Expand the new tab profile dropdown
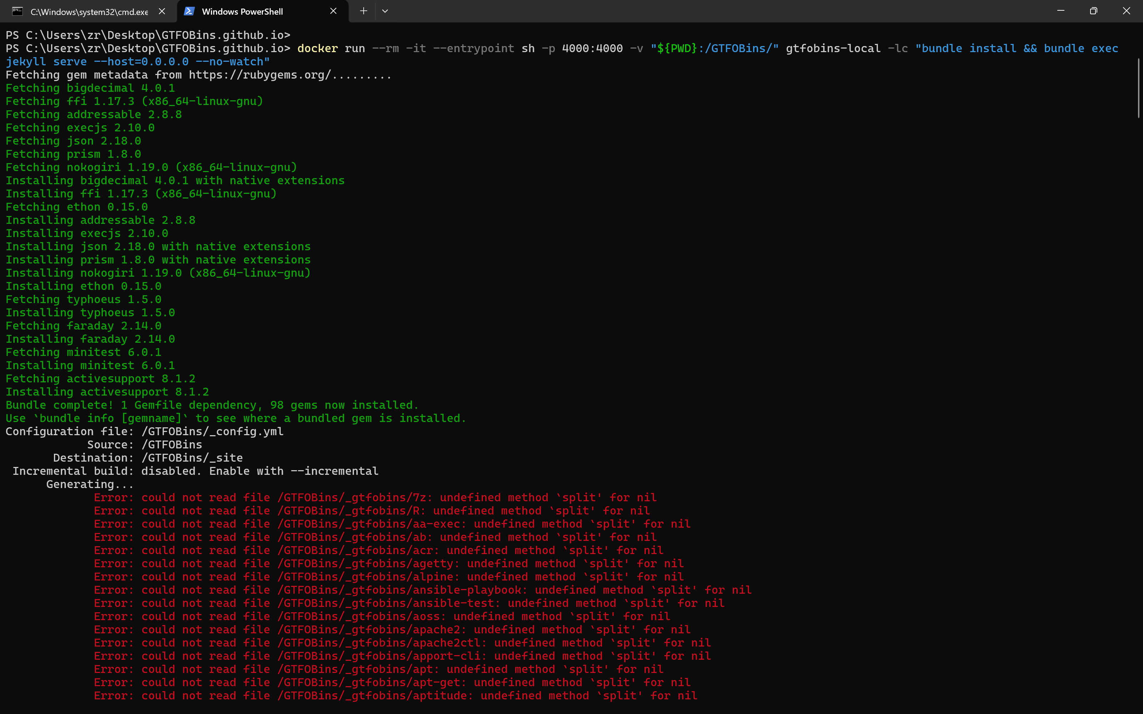The image size is (1143, 714). pyautogui.click(x=385, y=11)
